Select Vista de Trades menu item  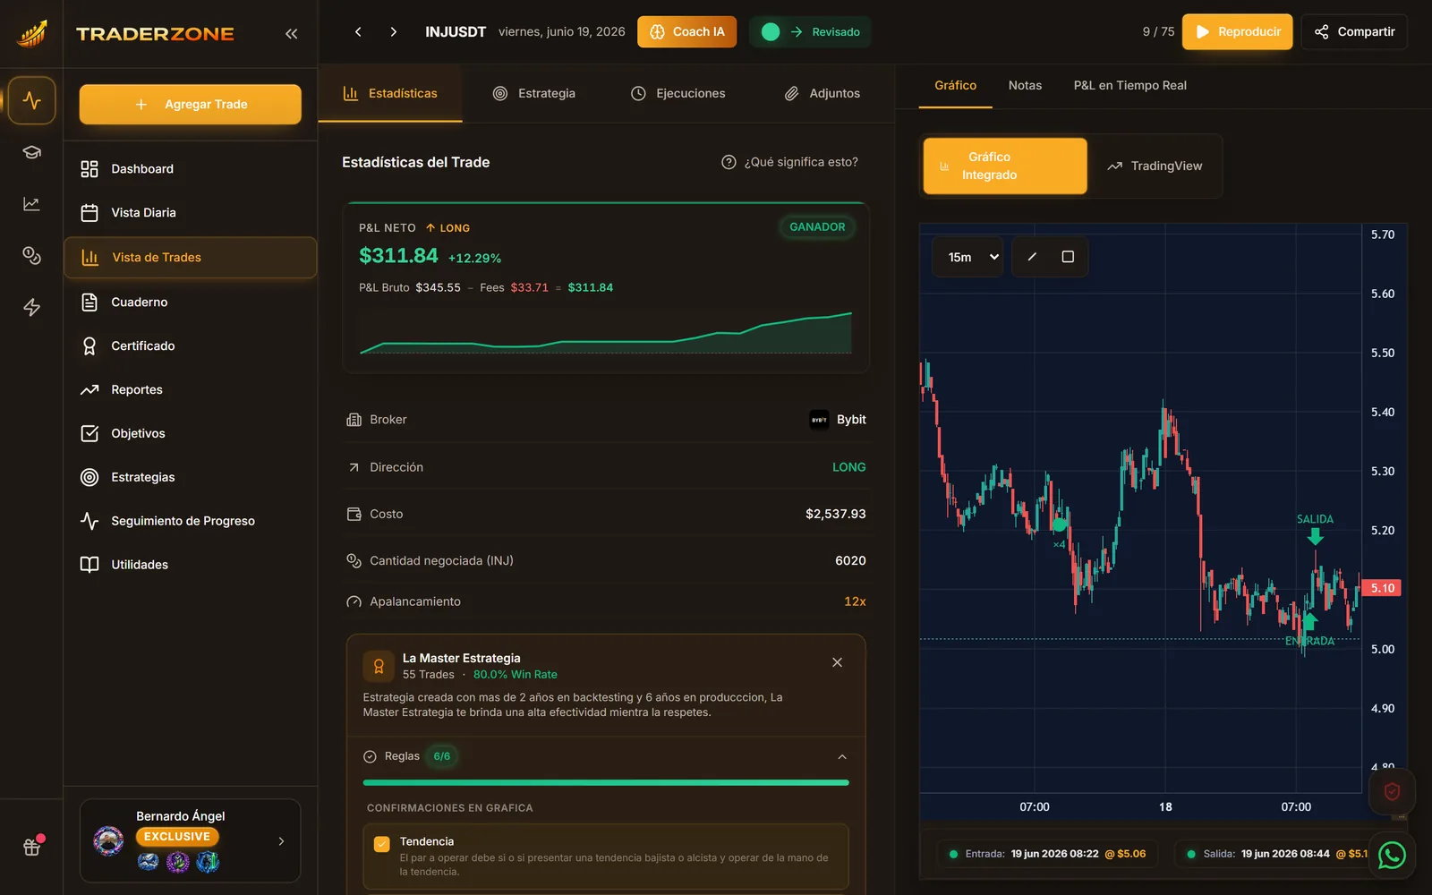190,258
